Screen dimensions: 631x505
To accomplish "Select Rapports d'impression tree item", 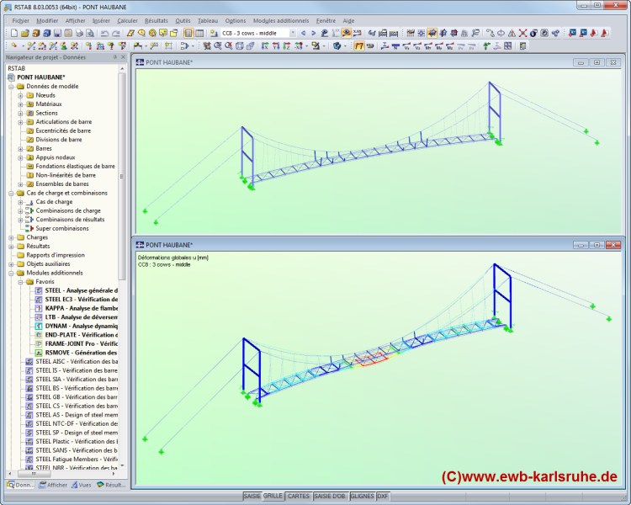I will click(x=56, y=255).
